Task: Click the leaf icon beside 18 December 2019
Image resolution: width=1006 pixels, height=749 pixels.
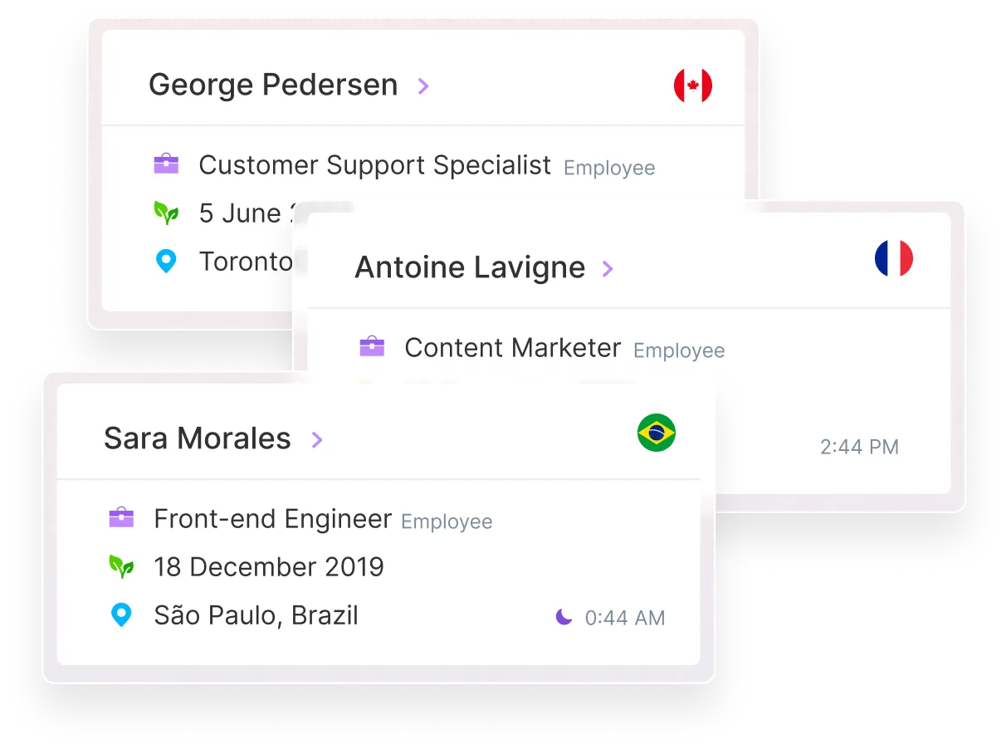Action: pos(121,567)
